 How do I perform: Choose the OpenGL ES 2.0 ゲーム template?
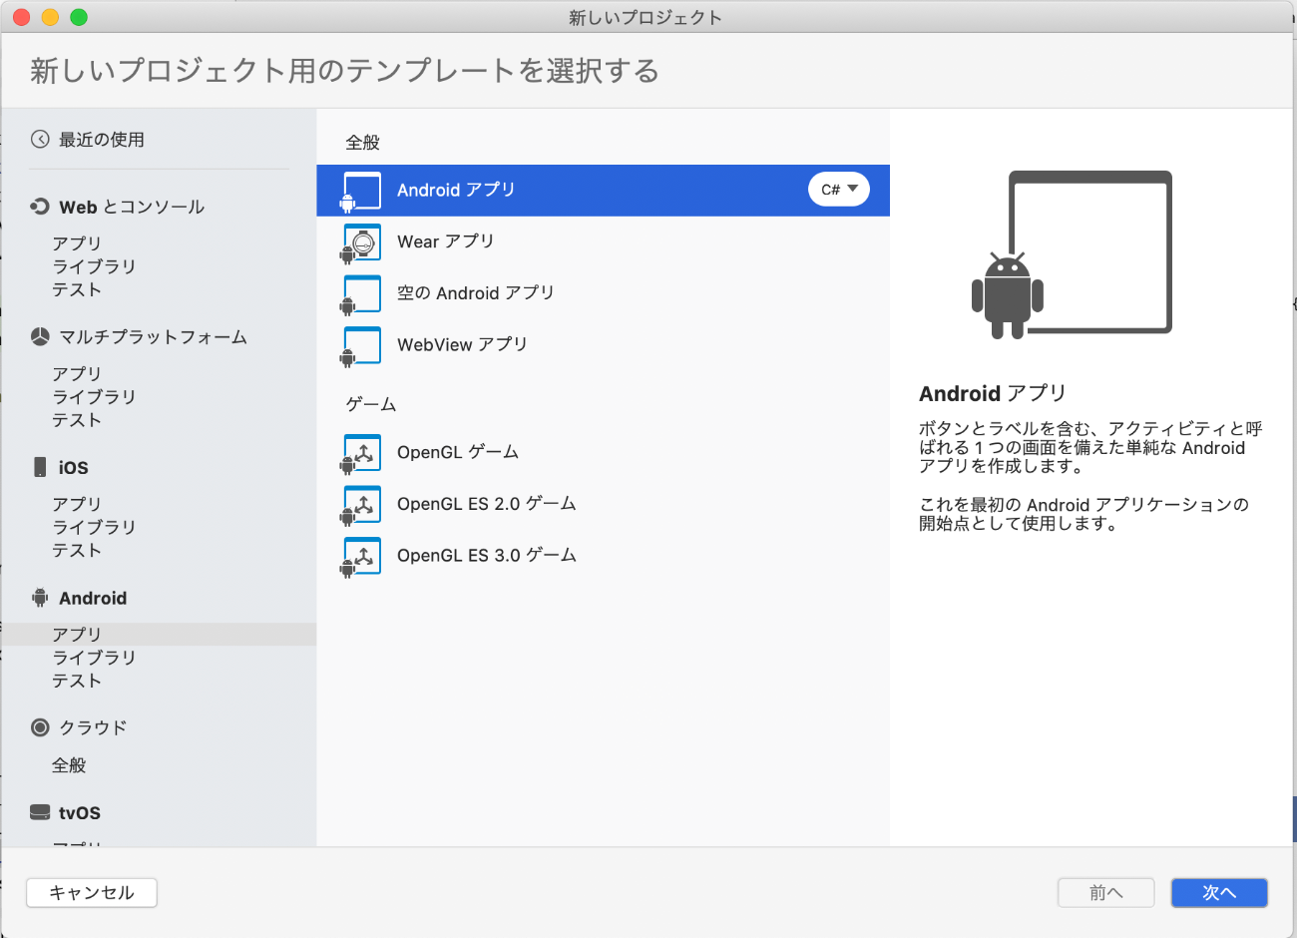tap(603, 505)
